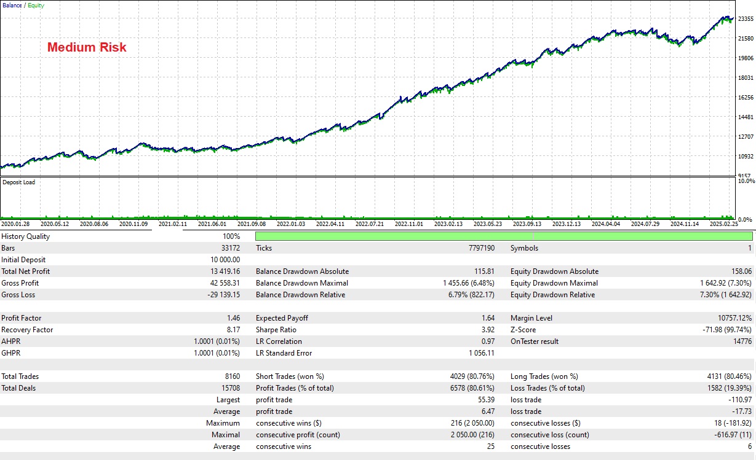Image resolution: width=756 pixels, height=460 pixels.
Task: Click the Total Trades value 8160
Action: [x=231, y=376]
